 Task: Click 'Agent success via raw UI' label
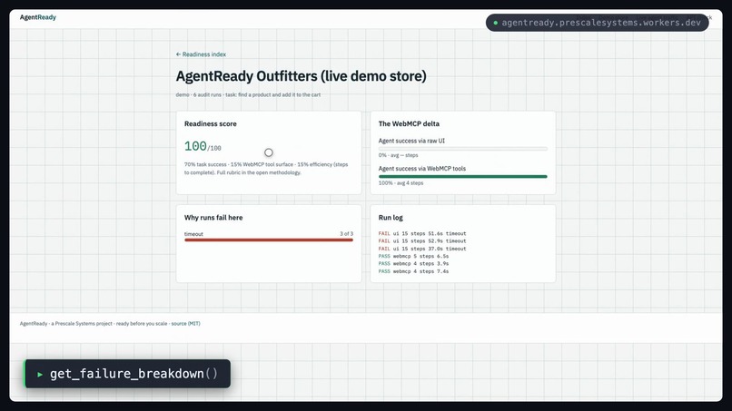coord(411,141)
